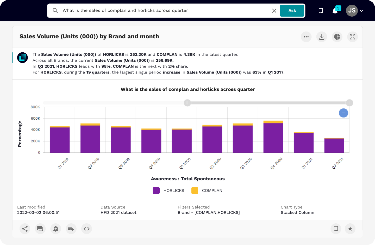Click the JS user avatar
Image resolution: width=375 pixels, height=245 pixels.
(352, 11)
